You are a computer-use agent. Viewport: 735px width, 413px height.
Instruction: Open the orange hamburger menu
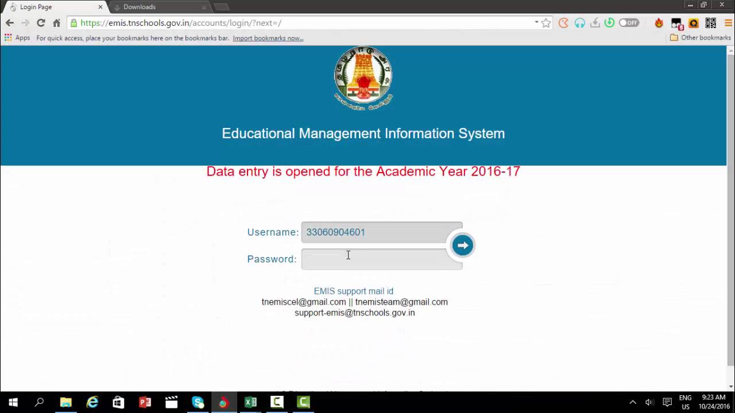point(728,23)
